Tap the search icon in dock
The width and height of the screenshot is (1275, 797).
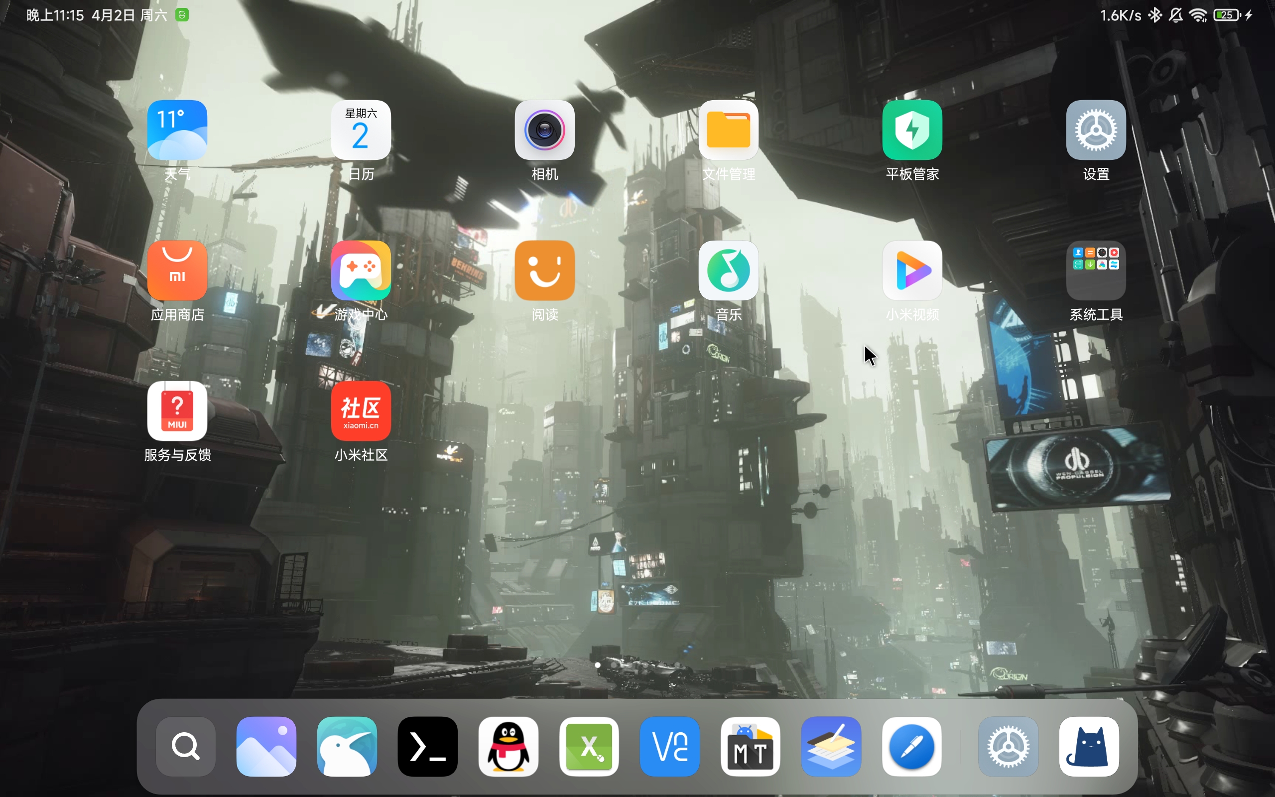[185, 746]
